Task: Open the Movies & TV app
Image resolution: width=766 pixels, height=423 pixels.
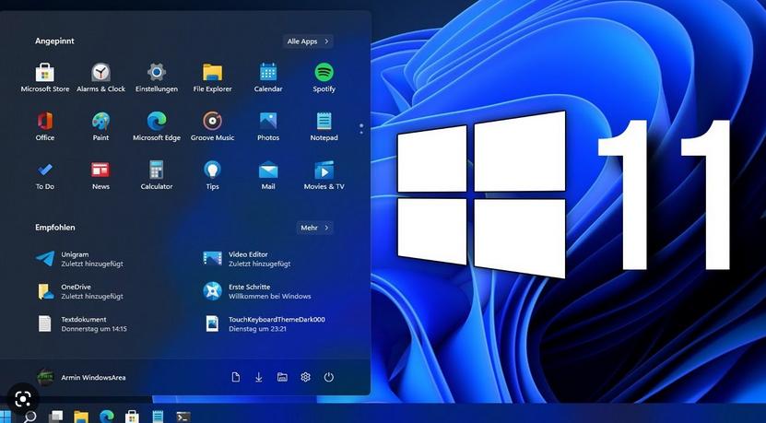Action: [x=324, y=176]
